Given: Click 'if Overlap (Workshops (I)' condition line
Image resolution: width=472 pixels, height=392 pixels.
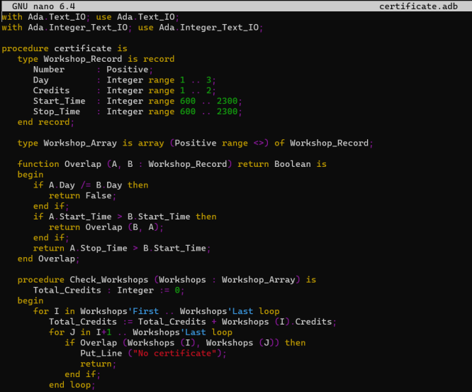Looking at the screenshot, I should pos(185,343).
